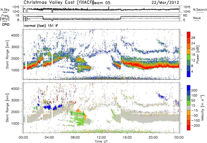Image resolution: width=207 pixels, height=143 pixels.
Task: Click the '04:00' time tick label
Action: [49, 138]
